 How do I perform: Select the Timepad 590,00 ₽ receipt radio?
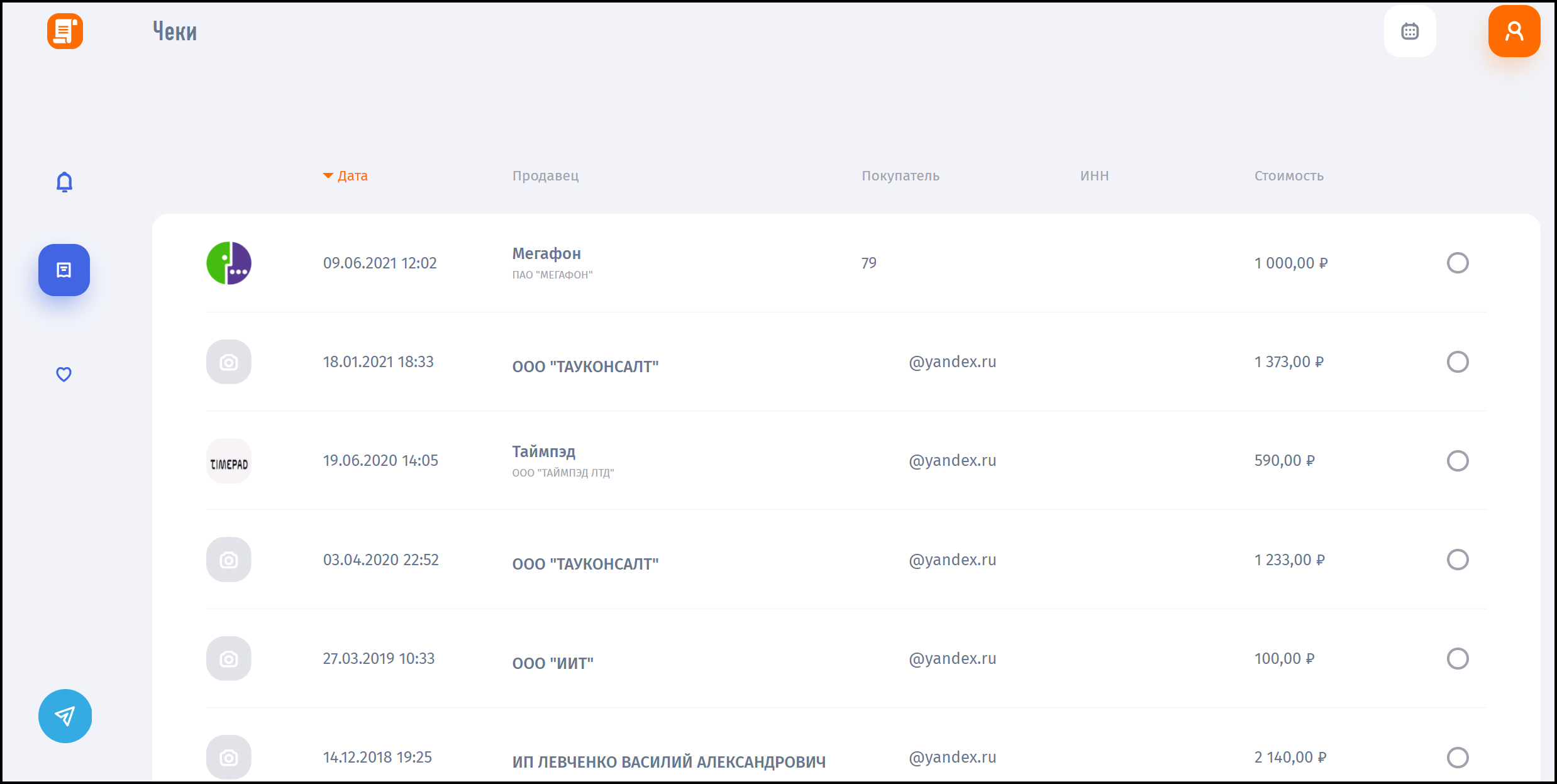pos(1457,461)
